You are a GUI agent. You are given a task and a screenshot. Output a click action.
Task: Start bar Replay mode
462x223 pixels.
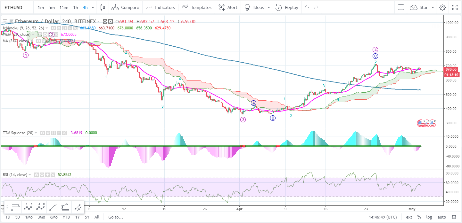(x=287, y=7)
